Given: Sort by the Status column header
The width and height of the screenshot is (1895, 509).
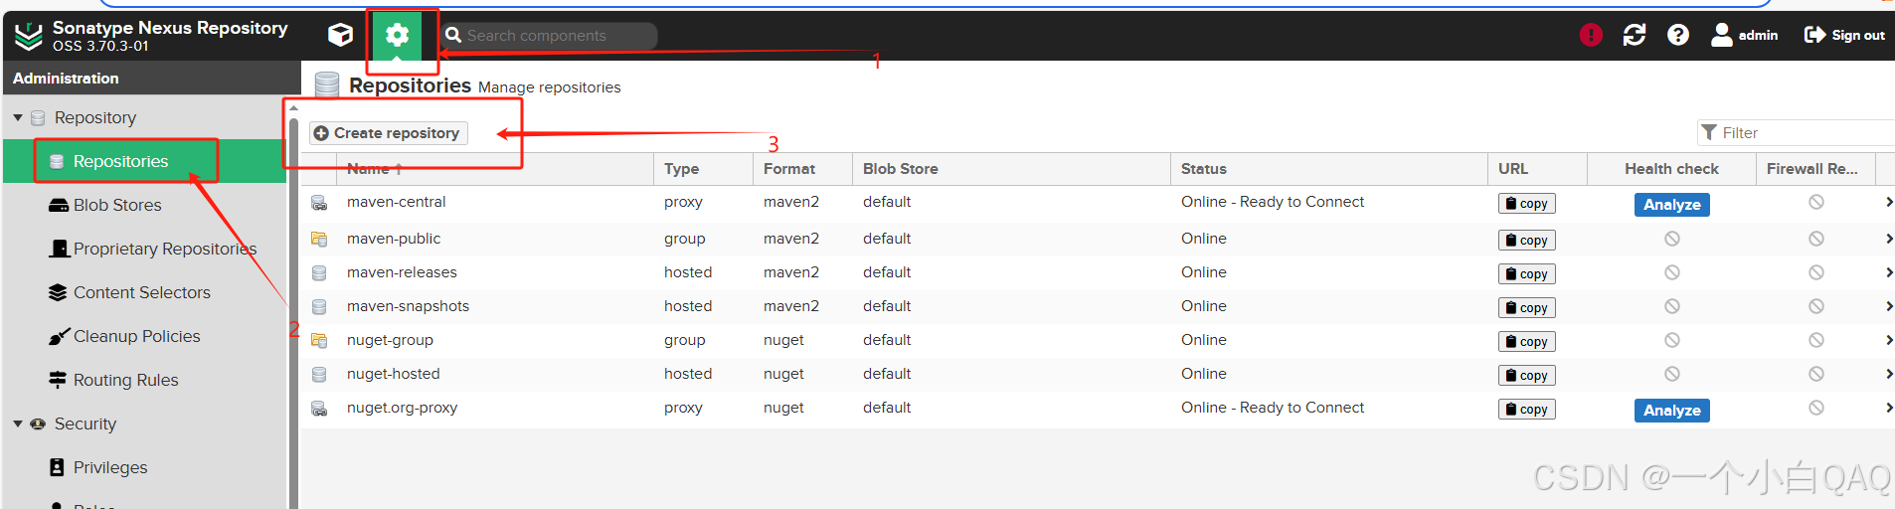Looking at the screenshot, I should tap(1329, 169).
